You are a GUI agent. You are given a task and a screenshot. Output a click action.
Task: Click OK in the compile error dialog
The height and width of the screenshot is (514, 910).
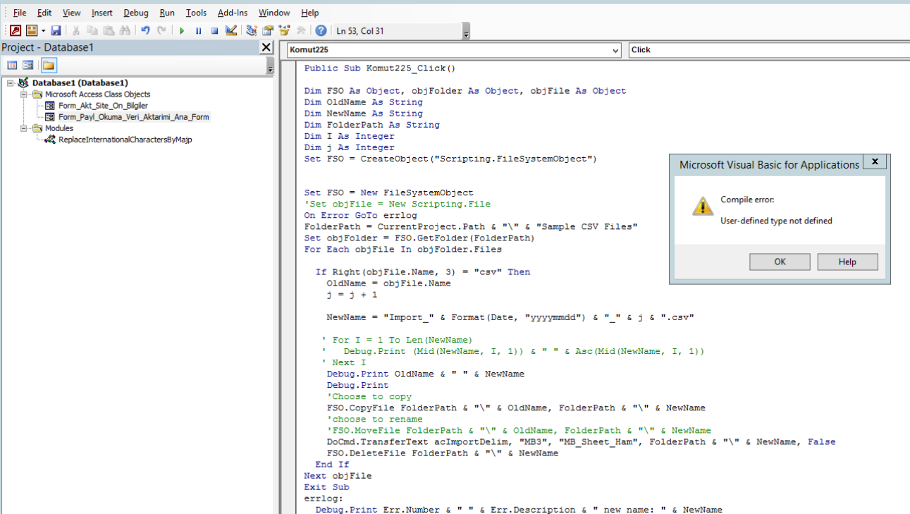click(780, 262)
